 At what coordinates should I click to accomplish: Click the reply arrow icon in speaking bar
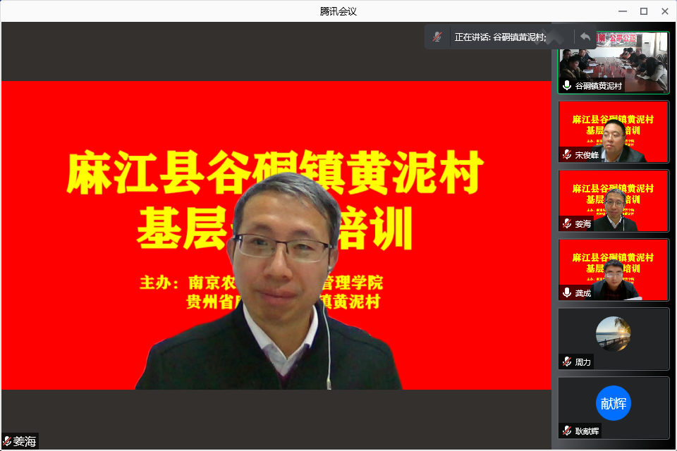[x=585, y=37]
